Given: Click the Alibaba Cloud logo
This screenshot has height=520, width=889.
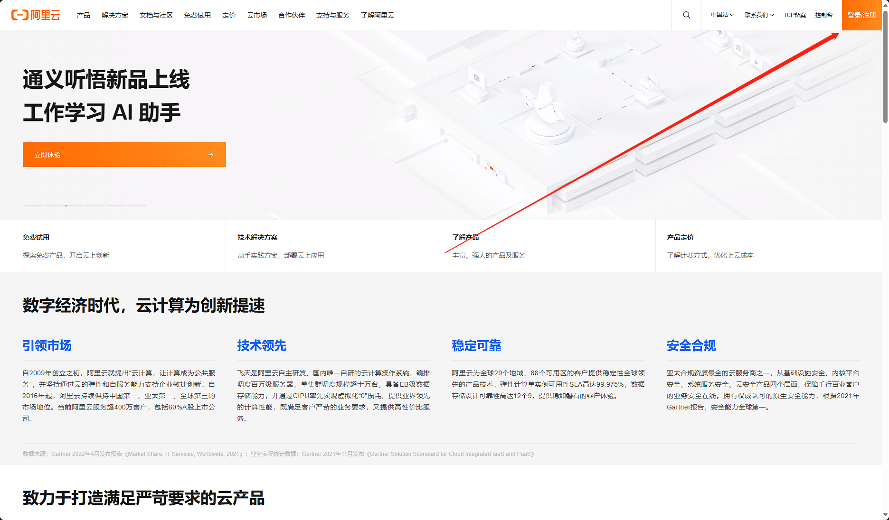Looking at the screenshot, I should click(36, 15).
